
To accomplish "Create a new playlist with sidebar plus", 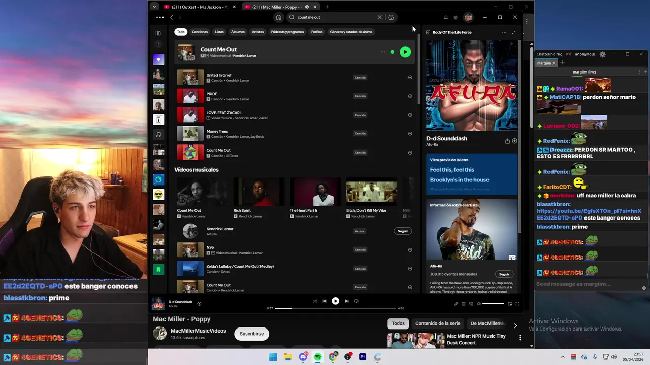I will click(x=158, y=44).
